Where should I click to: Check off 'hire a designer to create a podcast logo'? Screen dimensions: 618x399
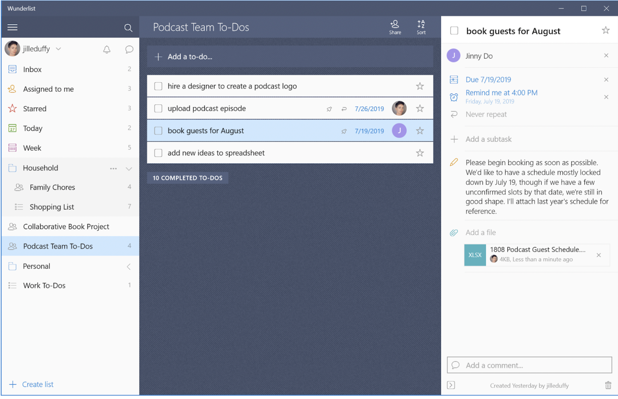click(158, 86)
